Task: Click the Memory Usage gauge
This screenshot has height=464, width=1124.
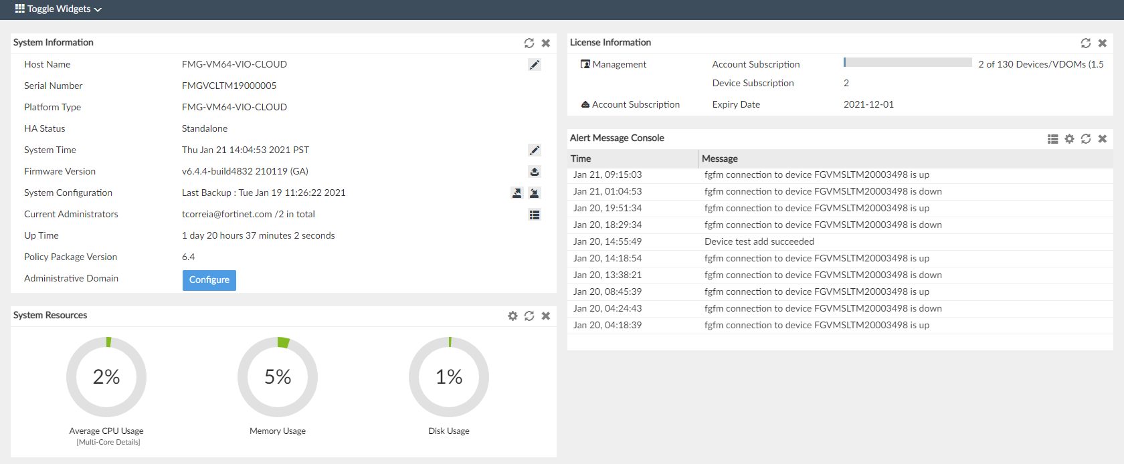Action: tap(278, 377)
